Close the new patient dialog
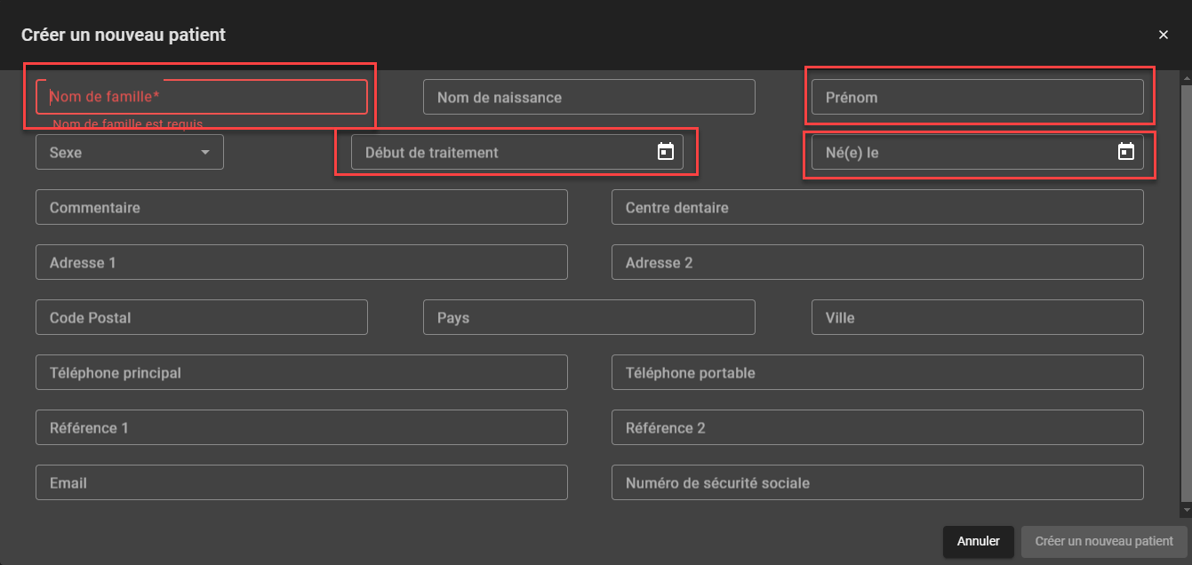 [x=1163, y=35]
